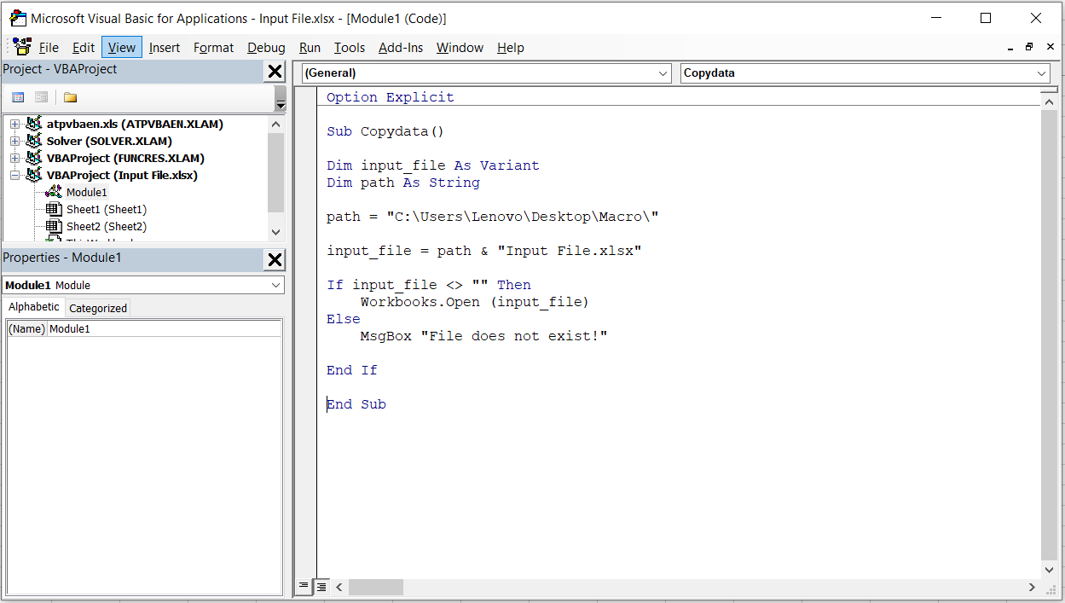Open the (General) object dropdown
Image resolution: width=1065 pixels, height=603 pixels.
click(x=663, y=73)
